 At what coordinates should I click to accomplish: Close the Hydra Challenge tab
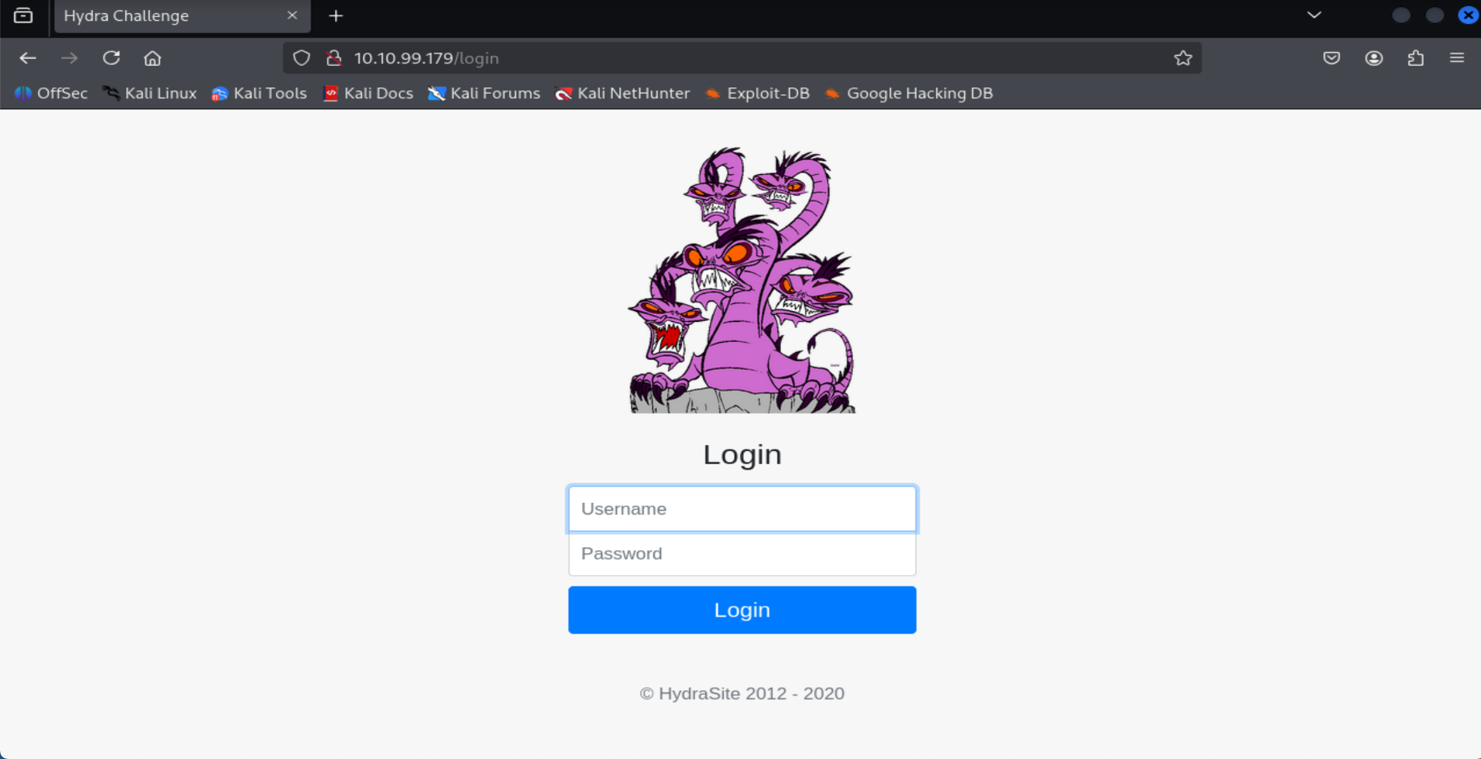[x=292, y=15]
